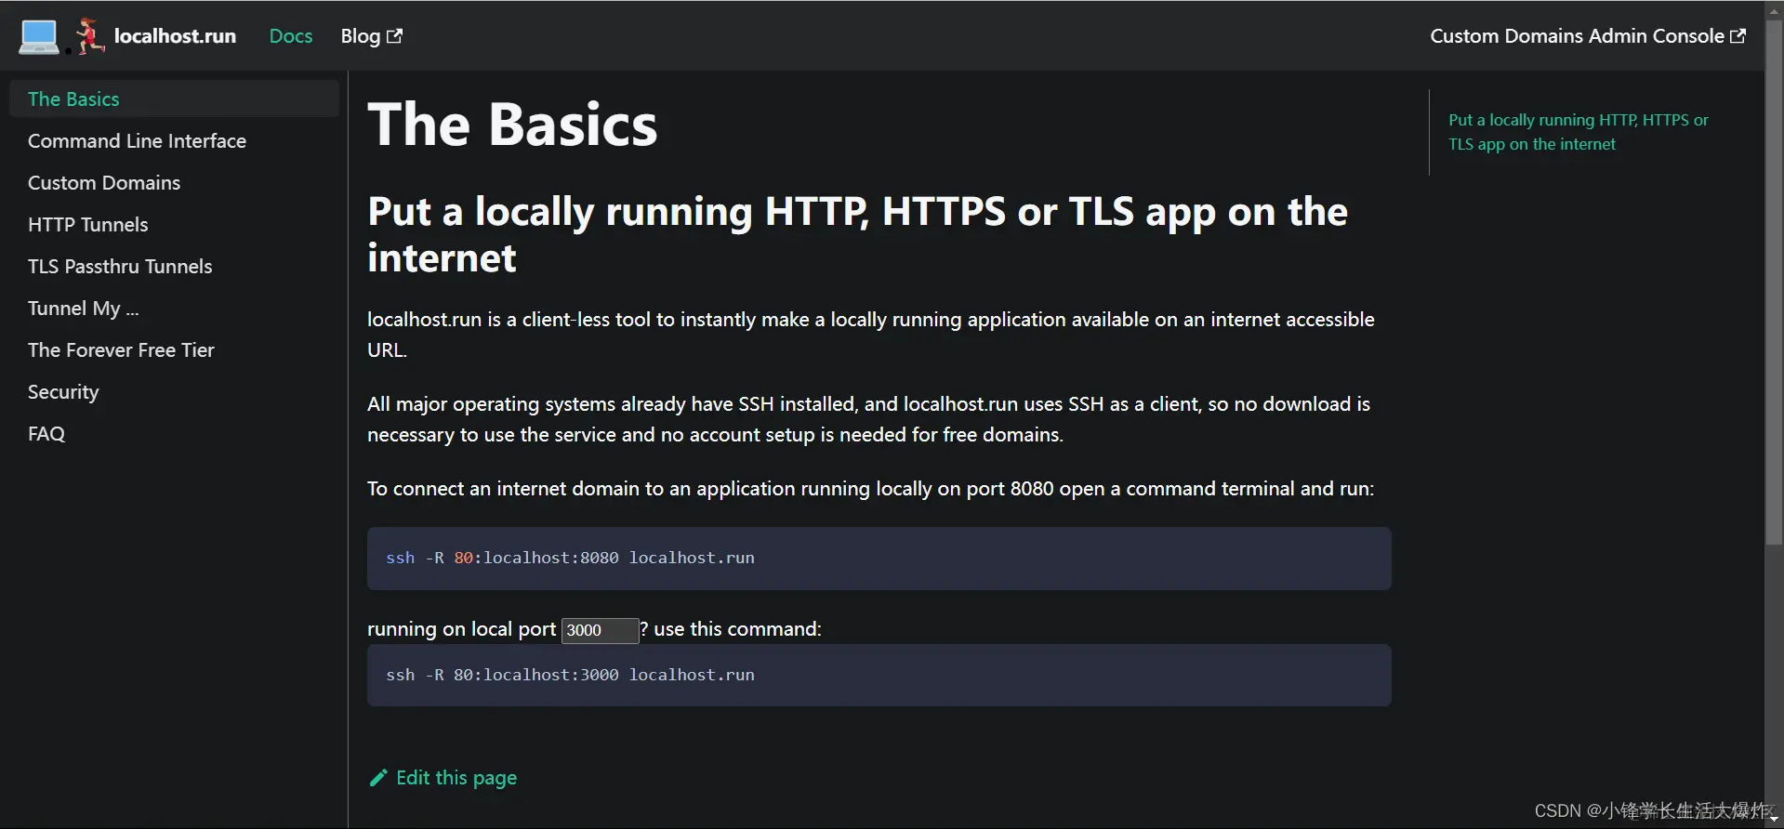The image size is (1784, 829).
Task: Click the external link icon beside Blog
Action: click(394, 35)
